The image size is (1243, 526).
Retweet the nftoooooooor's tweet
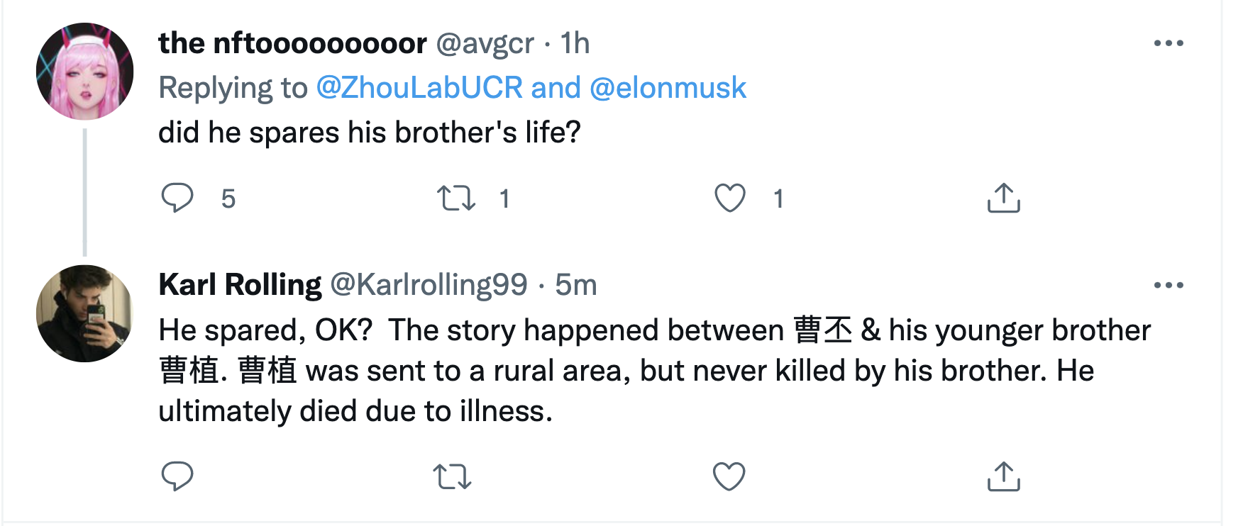point(455,198)
